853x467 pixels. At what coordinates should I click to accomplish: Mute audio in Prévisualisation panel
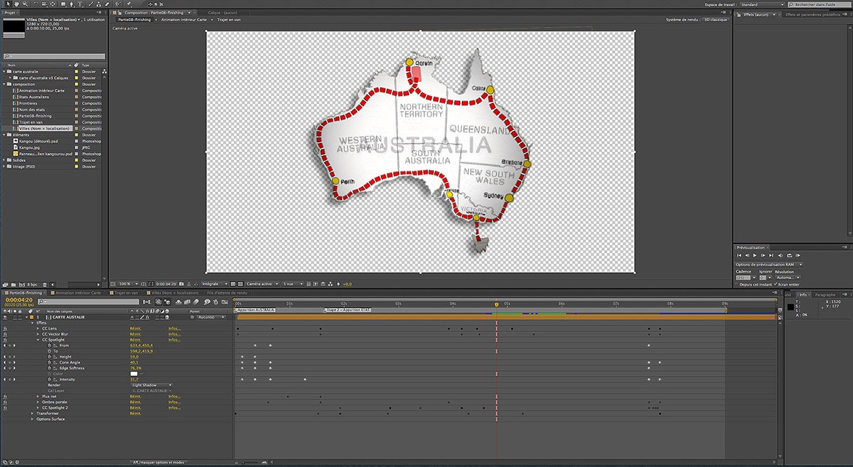[x=780, y=255]
